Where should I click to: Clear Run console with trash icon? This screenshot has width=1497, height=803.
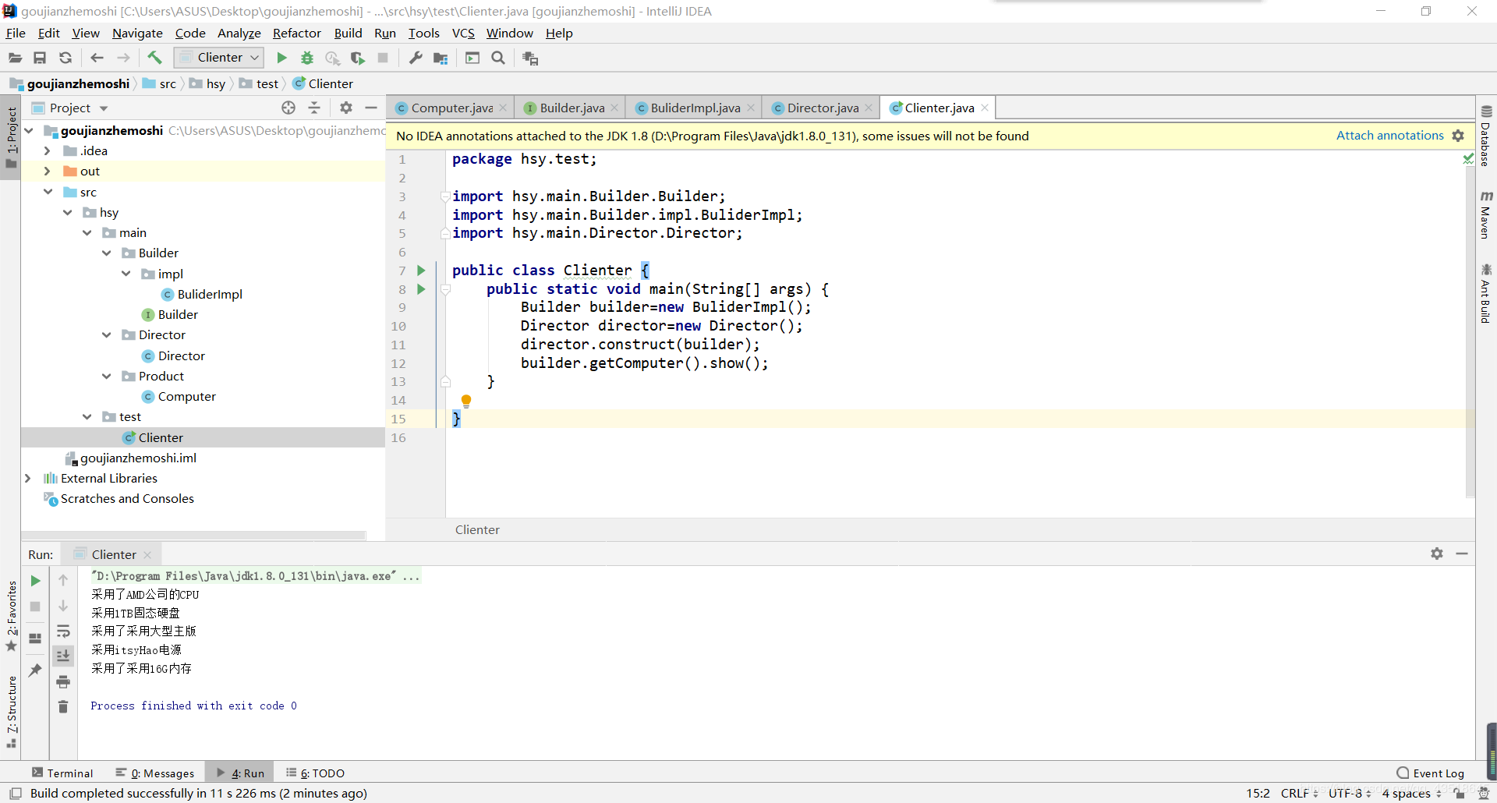[x=63, y=706]
